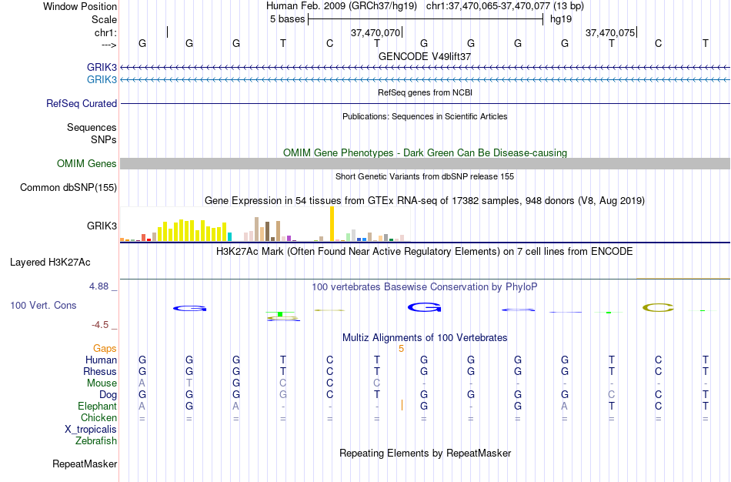
Task: Click the large blue G conservation logo
Action: coord(424,307)
